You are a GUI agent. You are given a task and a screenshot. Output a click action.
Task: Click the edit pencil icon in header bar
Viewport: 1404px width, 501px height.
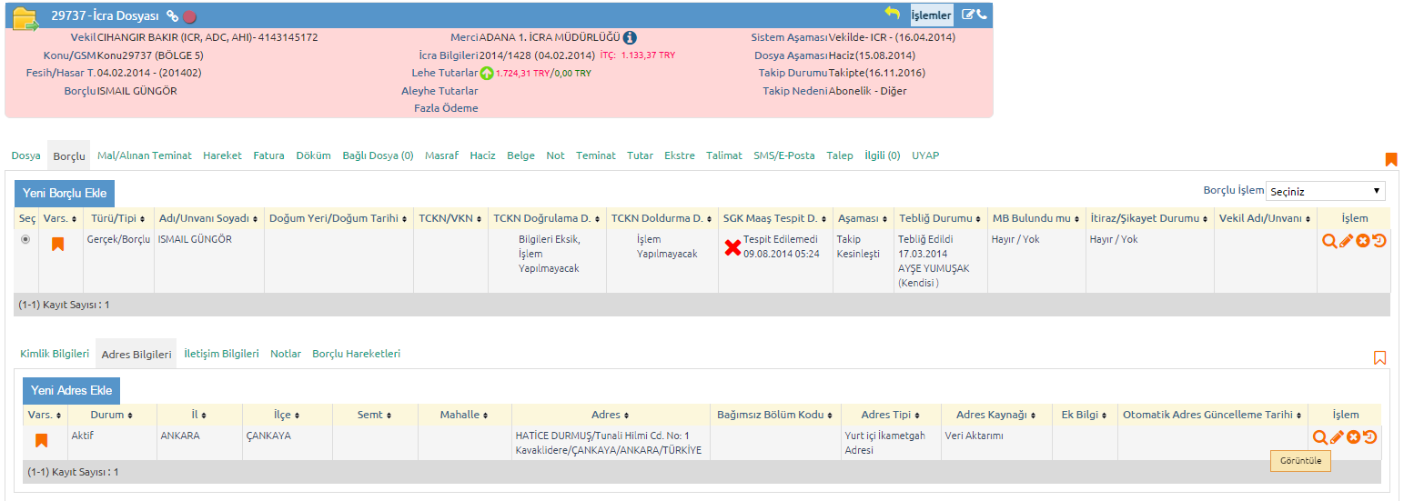(968, 15)
